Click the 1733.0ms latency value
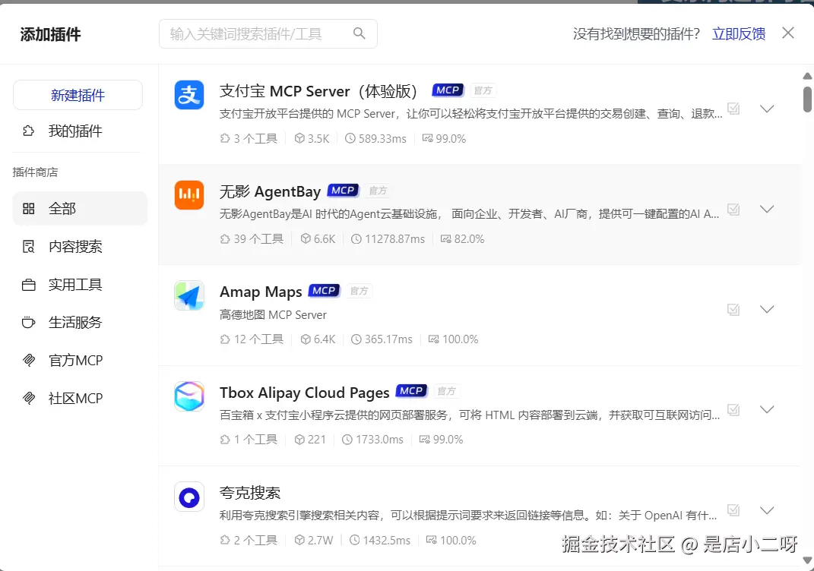Viewport: 814px width, 571px height. pyautogui.click(x=379, y=440)
